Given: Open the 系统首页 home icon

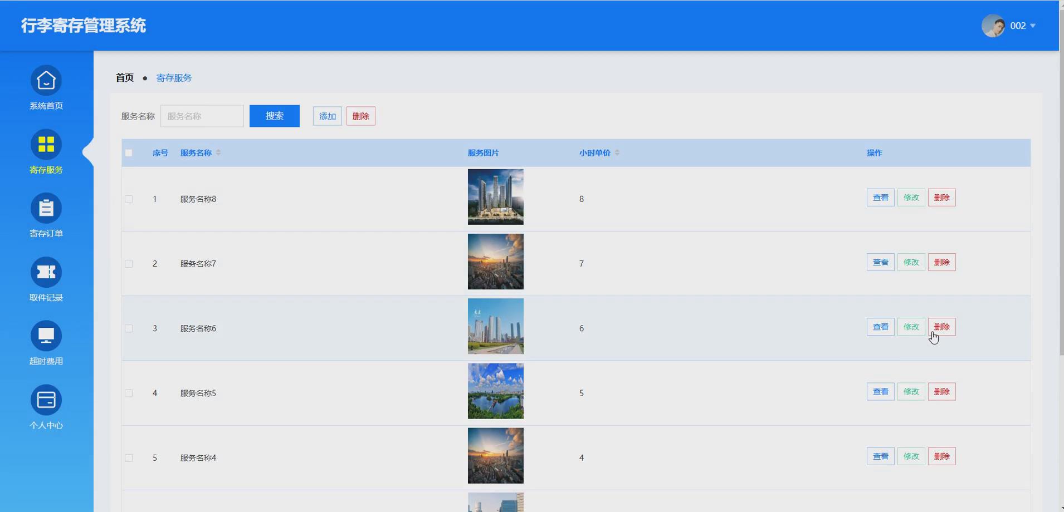Looking at the screenshot, I should pos(46,81).
